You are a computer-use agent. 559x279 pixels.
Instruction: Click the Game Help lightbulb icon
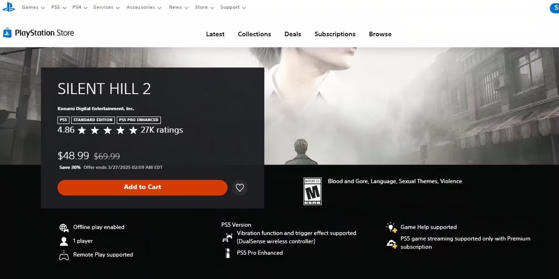click(x=392, y=228)
